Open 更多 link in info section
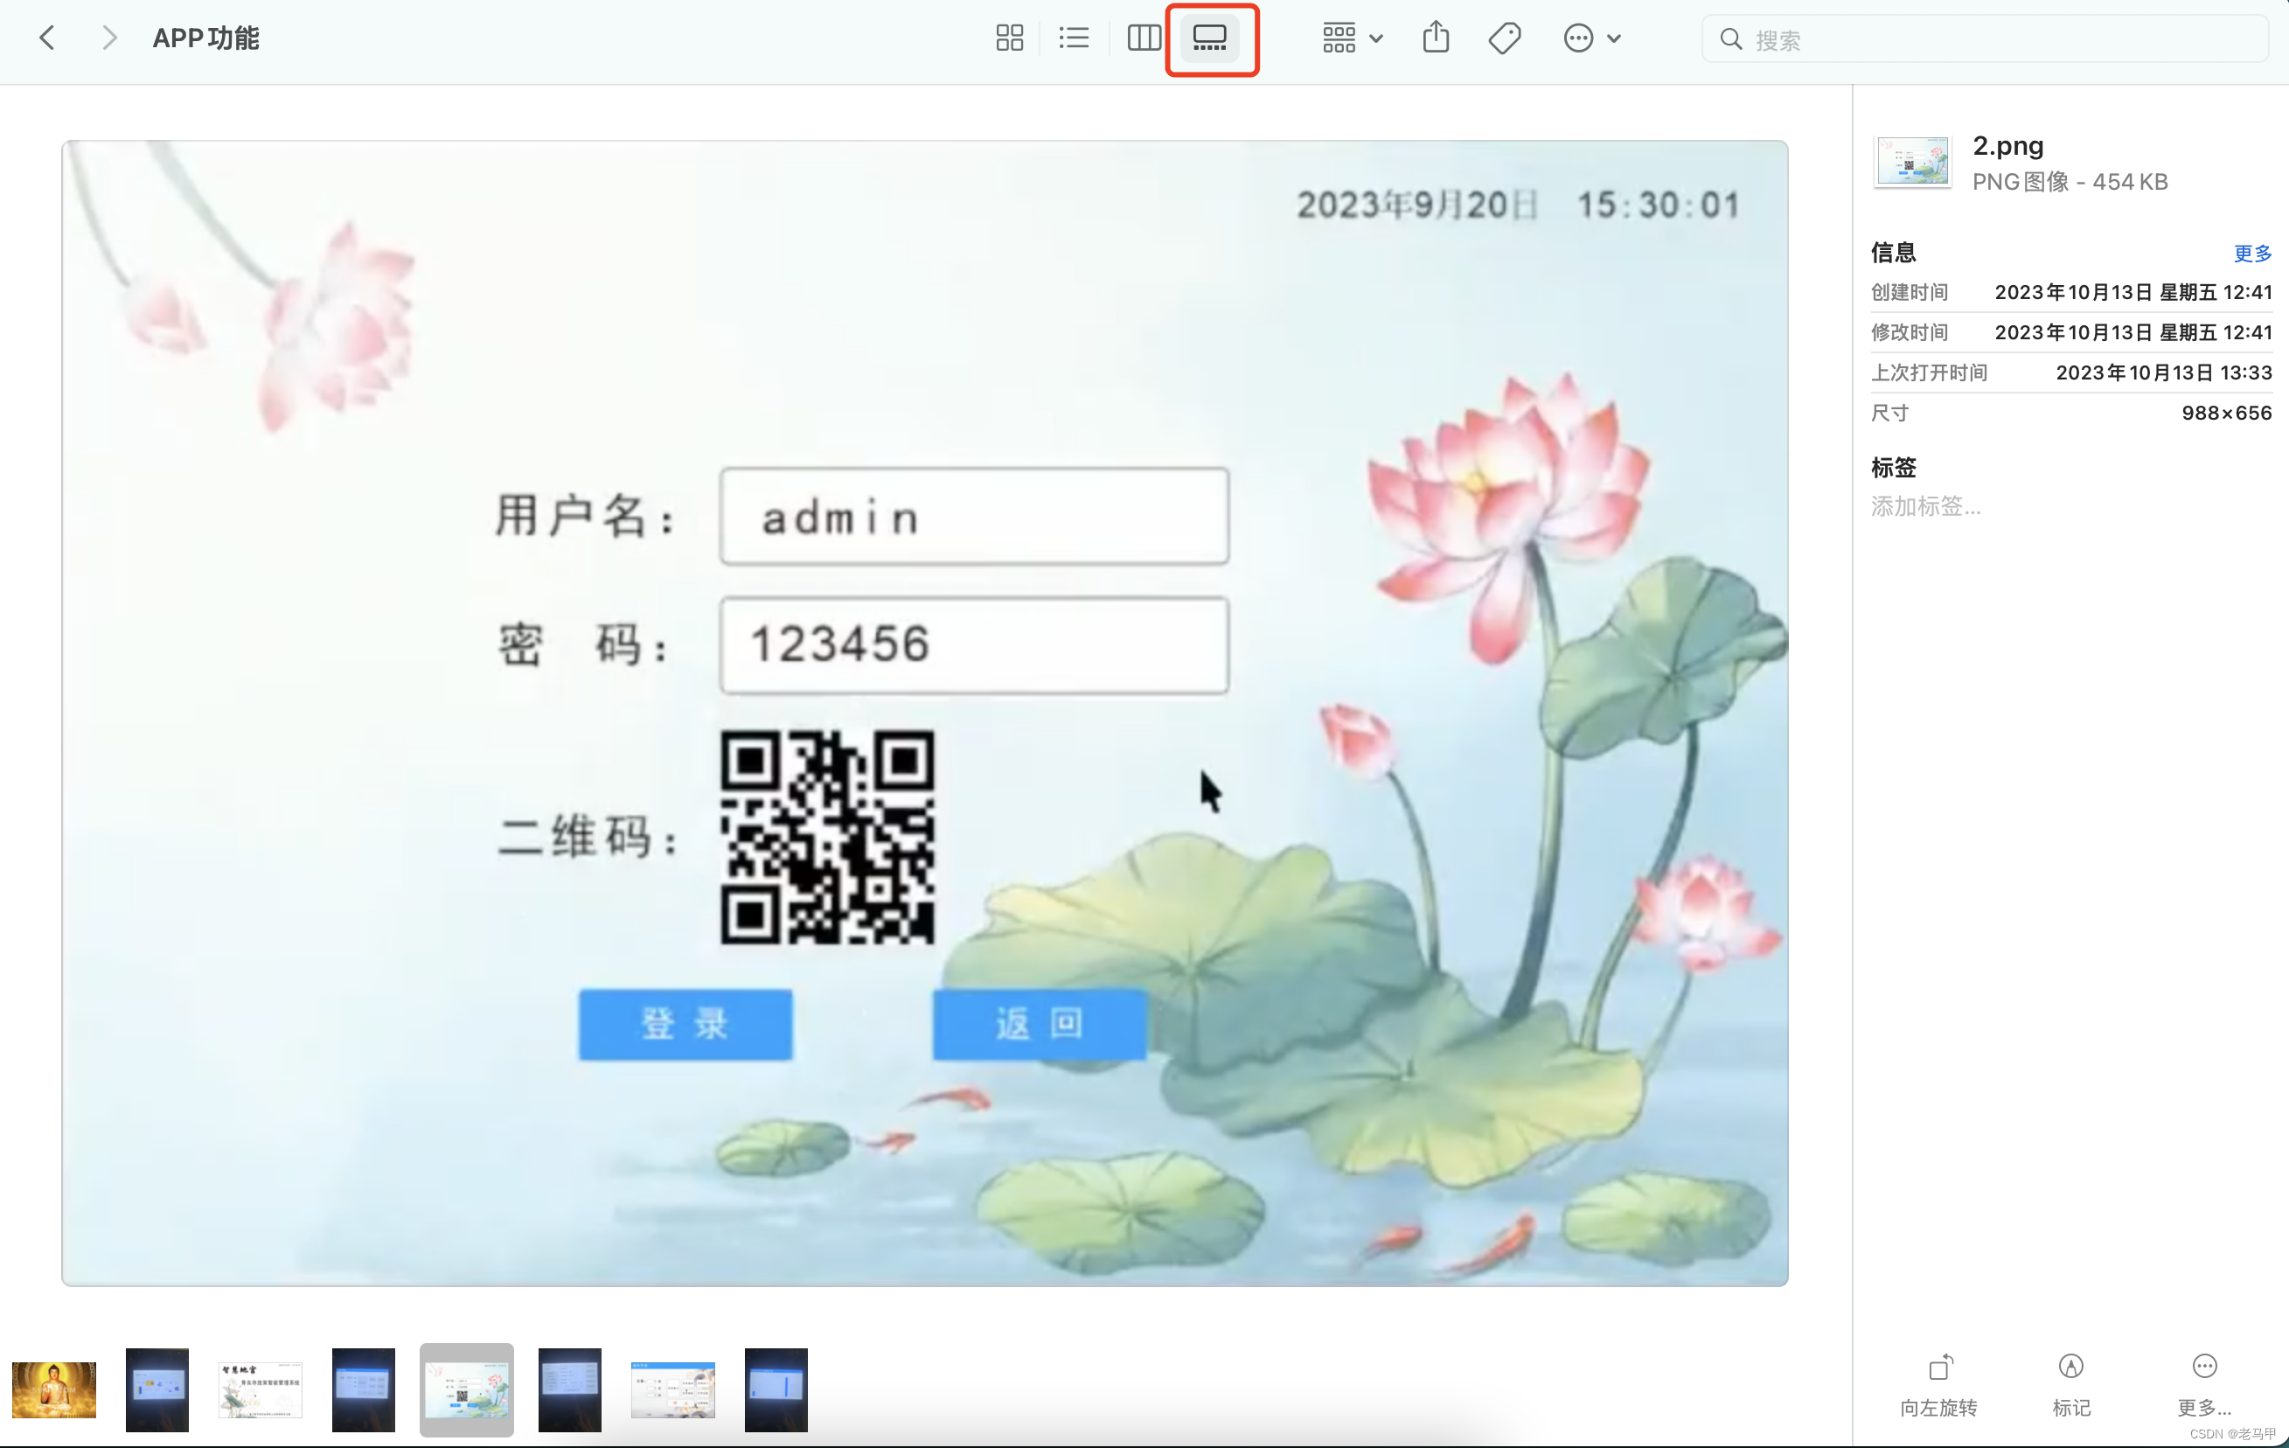This screenshot has width=2289, height=1448. (2252, 253)
